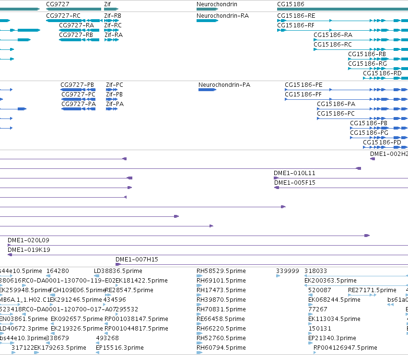
Task: Click the RH39870.5prime EST
Action: [221, 300]
